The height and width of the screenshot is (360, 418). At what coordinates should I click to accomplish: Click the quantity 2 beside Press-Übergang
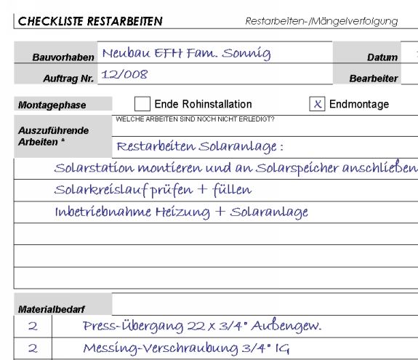tap(33, 326)
